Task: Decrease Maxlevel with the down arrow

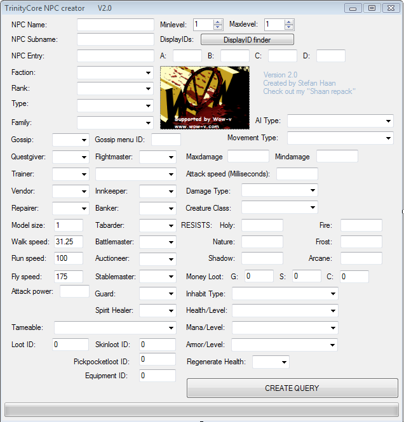Action: (289, 27)
